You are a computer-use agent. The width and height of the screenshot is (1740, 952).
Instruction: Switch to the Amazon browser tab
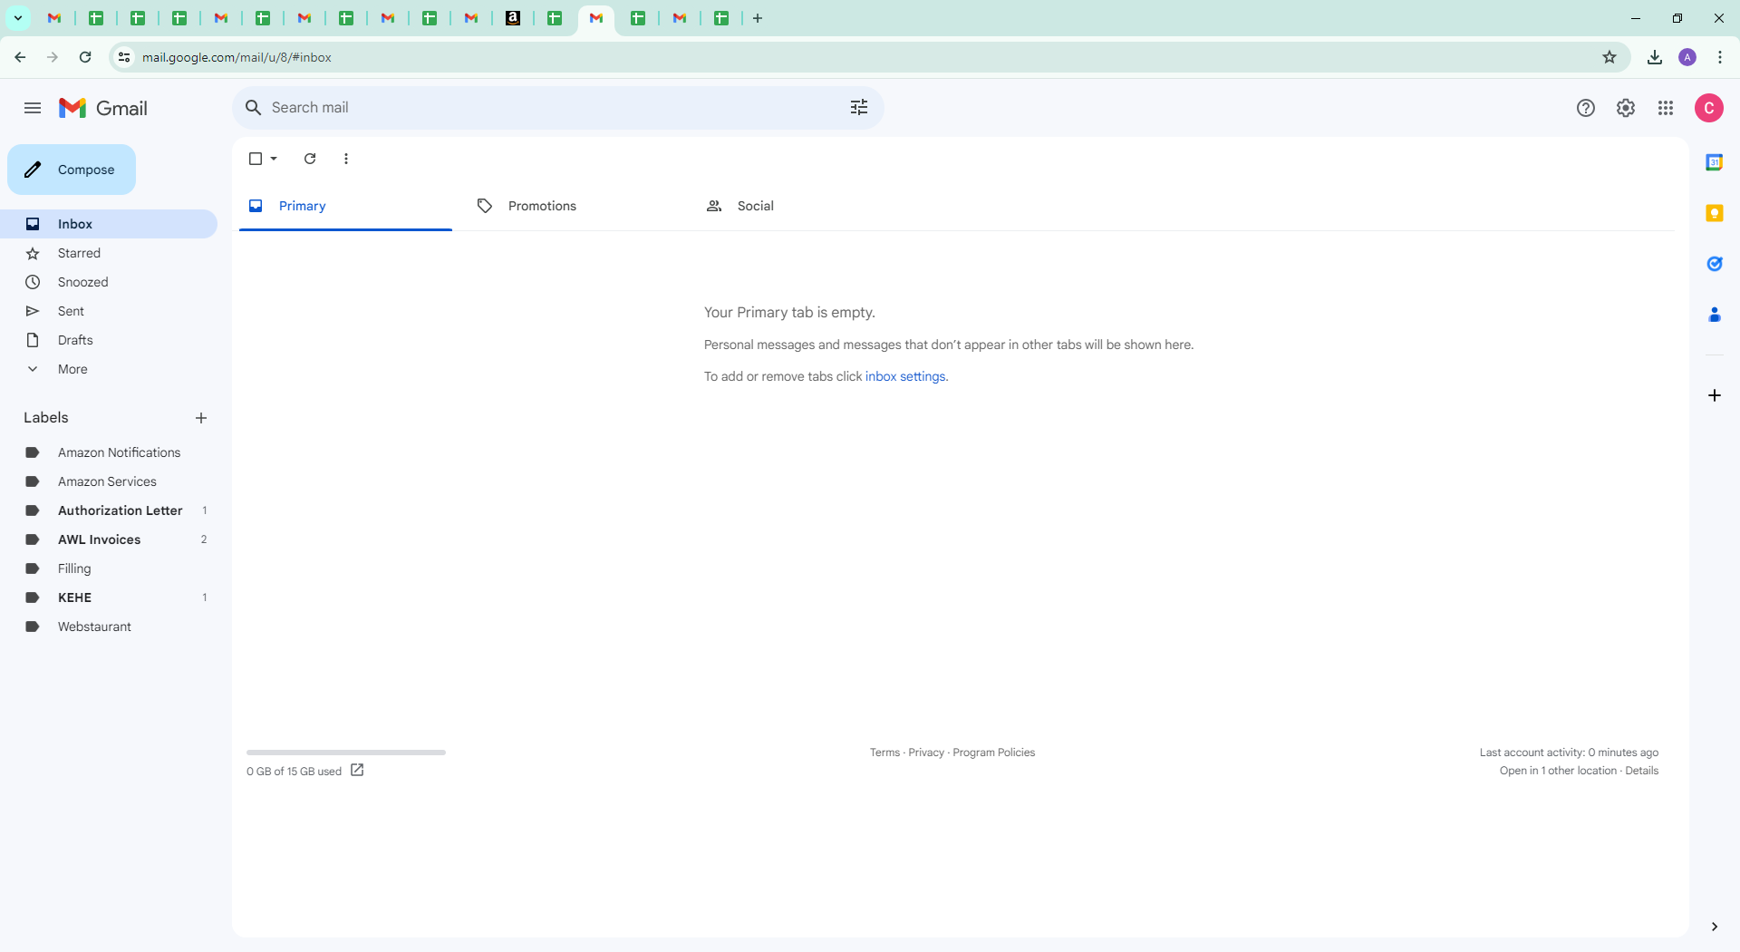[513, 18]
